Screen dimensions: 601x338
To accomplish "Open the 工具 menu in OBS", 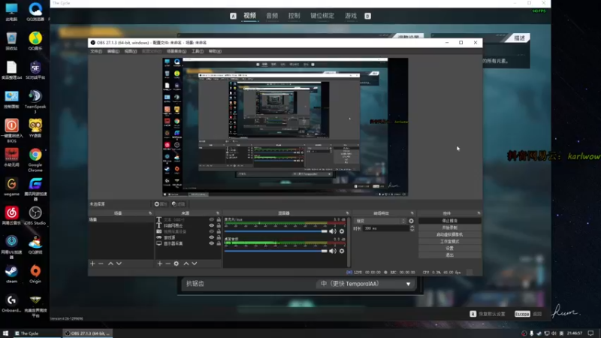I will (x=198, y=51).
